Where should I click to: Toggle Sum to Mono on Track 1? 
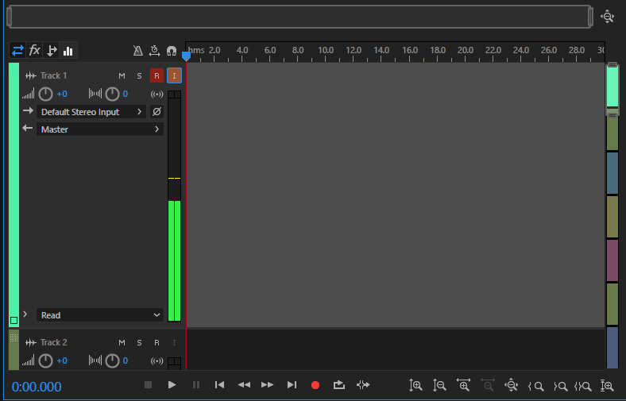point(157,94)
